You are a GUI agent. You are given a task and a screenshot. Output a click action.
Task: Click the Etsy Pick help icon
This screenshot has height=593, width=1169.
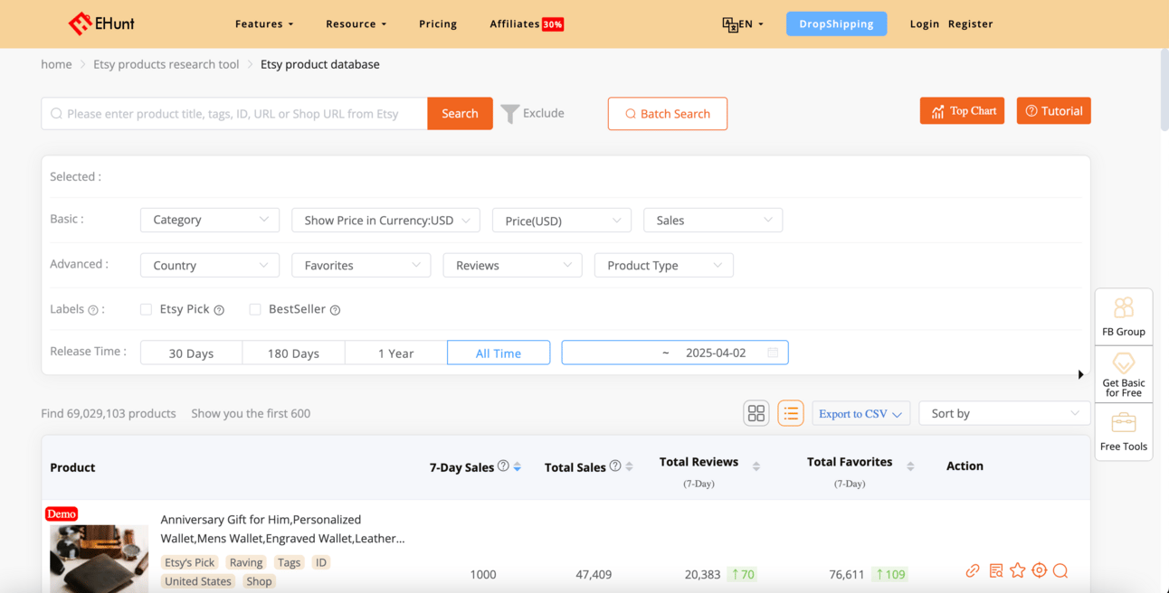219,310
